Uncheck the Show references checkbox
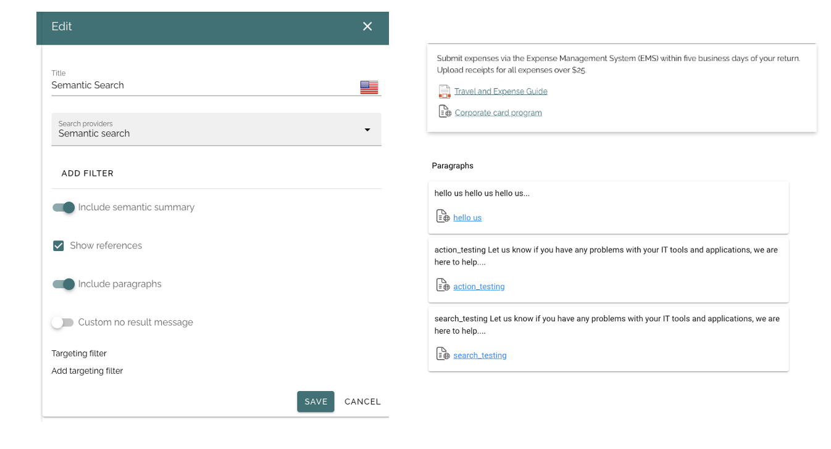The width and height of the screenshot is (831, 449). pyautogui.click(x=59, y=245)
